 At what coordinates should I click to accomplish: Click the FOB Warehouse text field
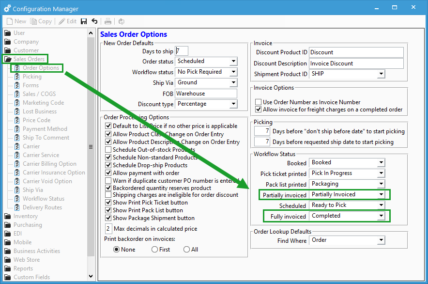[206, 94]
